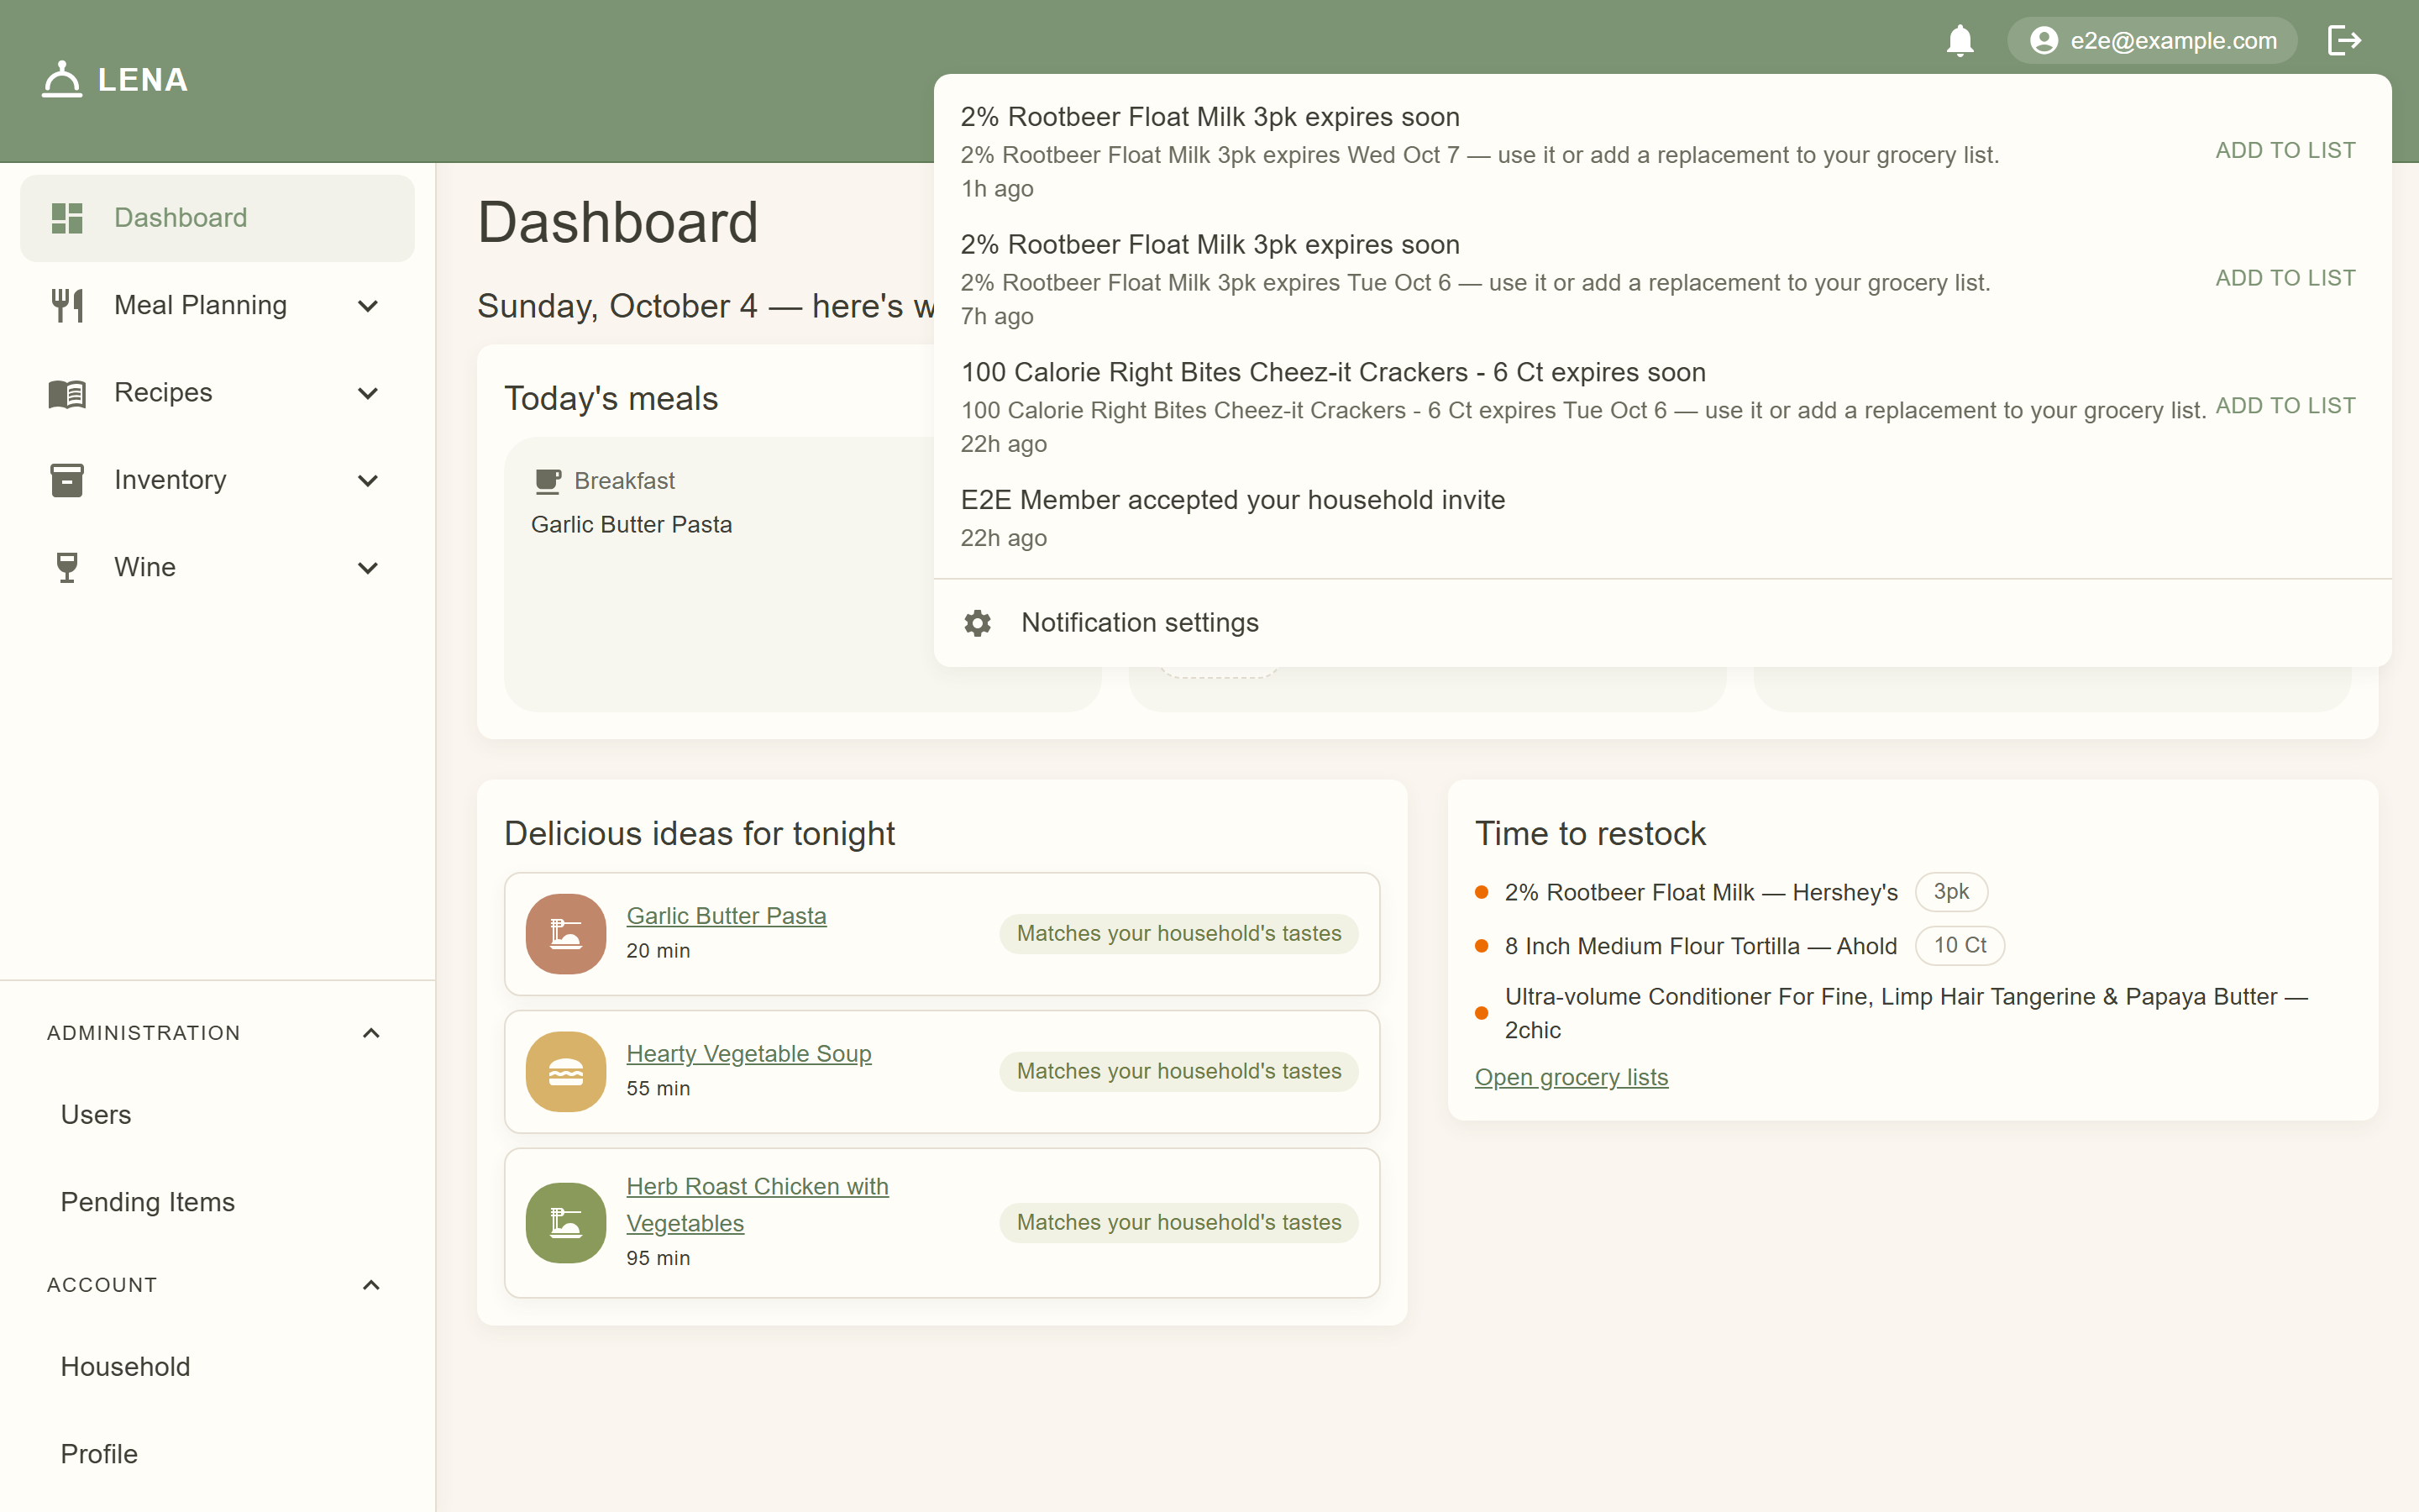This screenshot has height=1512, width=2419.
Task: Click the Recipes book icon
Action: click(x=67, y=393)
